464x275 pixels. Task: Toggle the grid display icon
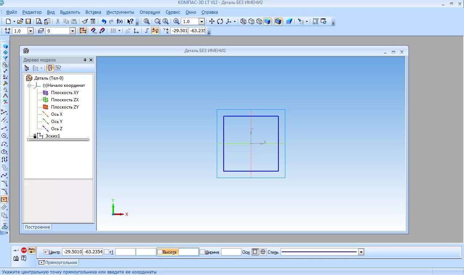(113, 31)
